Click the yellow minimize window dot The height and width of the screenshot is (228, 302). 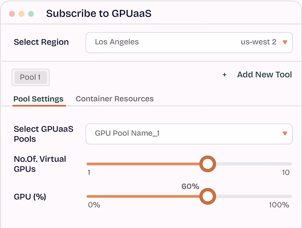click(21, 14)
